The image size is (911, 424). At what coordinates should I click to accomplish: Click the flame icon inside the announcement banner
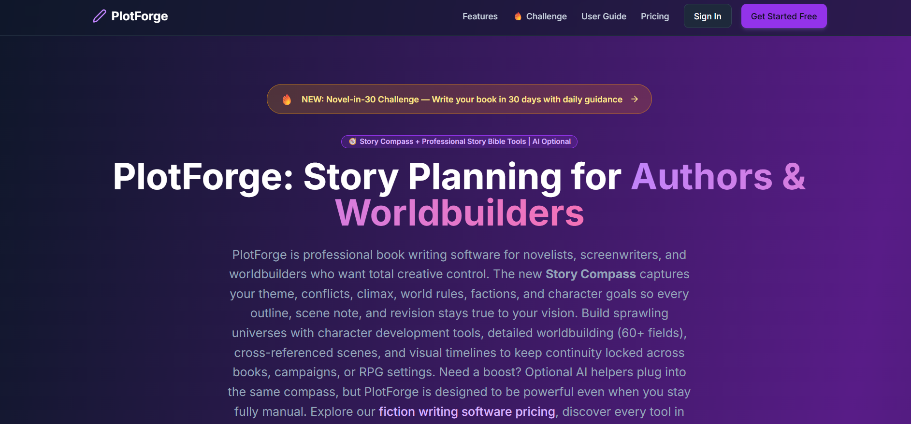pyautogui.click(x=287, y=99)
